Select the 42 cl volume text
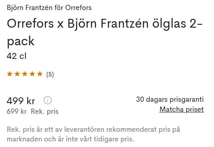Viewport: 214px width, 147px height. point(16,56)
